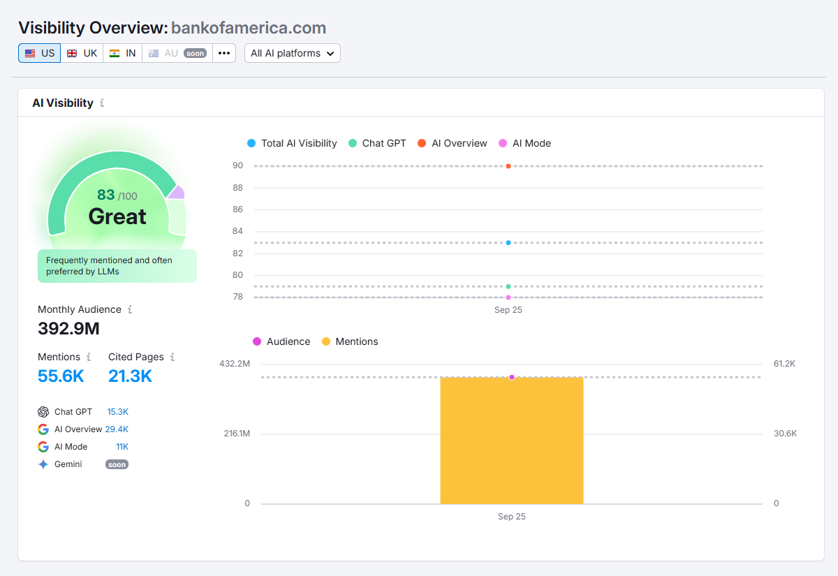This screenshot has width=838, height=576.
Task: Click the AI Mode Google icon
Action: (45, 446)
